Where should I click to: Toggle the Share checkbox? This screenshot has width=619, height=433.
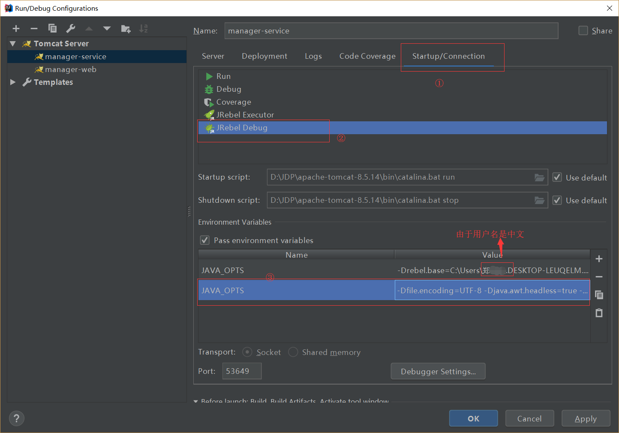(x=583, y=30)
